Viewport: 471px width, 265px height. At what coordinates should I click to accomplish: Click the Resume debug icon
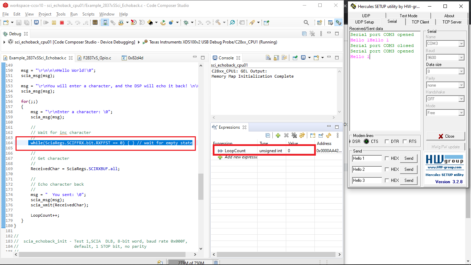pos(46,22)
